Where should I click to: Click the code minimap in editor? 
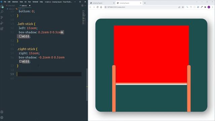coord(84,17)
